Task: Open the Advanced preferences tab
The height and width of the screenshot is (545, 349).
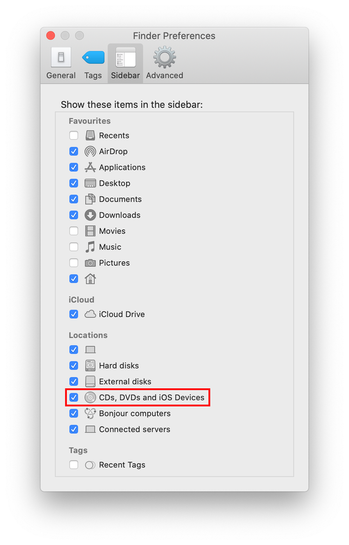Action: click(164, 63)
